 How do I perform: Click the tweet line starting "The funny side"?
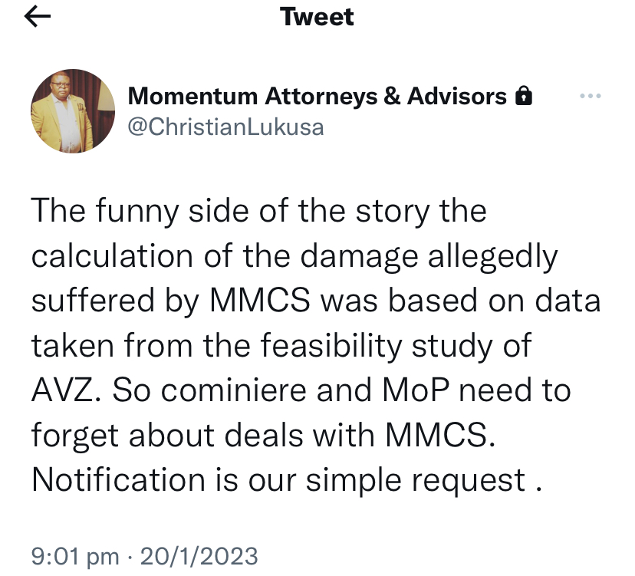pyautogui.click(x=259, y=211)
